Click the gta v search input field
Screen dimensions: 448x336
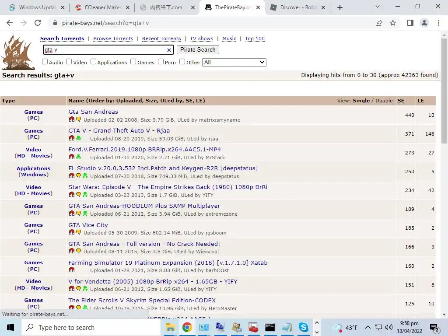tap(108, 50)
